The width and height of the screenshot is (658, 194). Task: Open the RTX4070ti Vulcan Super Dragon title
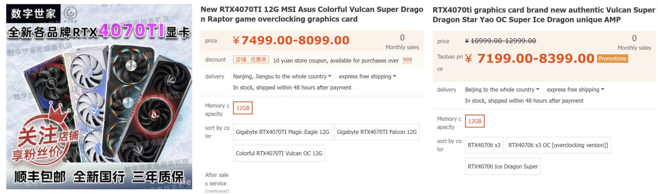point(544,15)
